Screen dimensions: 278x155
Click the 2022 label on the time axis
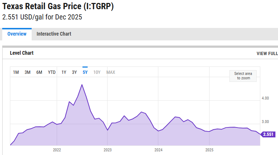click(57, 150)
